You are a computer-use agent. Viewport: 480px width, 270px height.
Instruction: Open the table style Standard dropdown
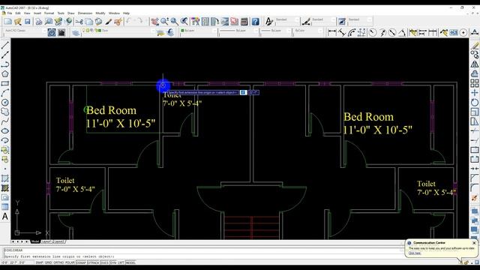coord(360,20)
